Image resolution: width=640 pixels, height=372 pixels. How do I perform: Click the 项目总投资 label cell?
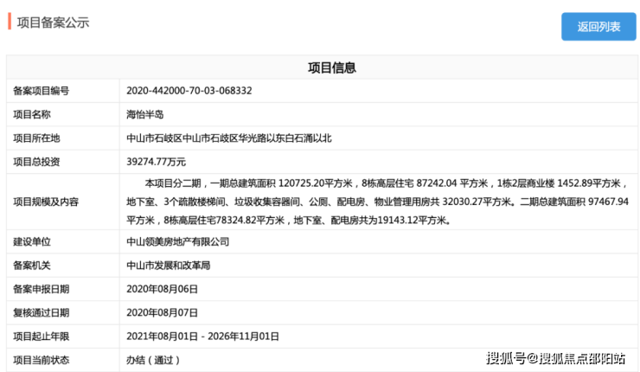pyautogui.click(x=63, y=162)
